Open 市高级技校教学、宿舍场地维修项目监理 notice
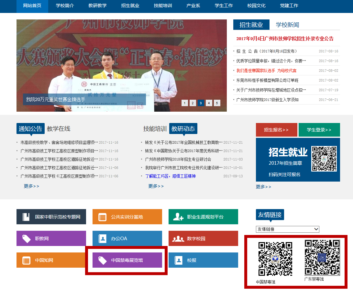The width and height of the screenshot is (353, 290). point(59,142)
